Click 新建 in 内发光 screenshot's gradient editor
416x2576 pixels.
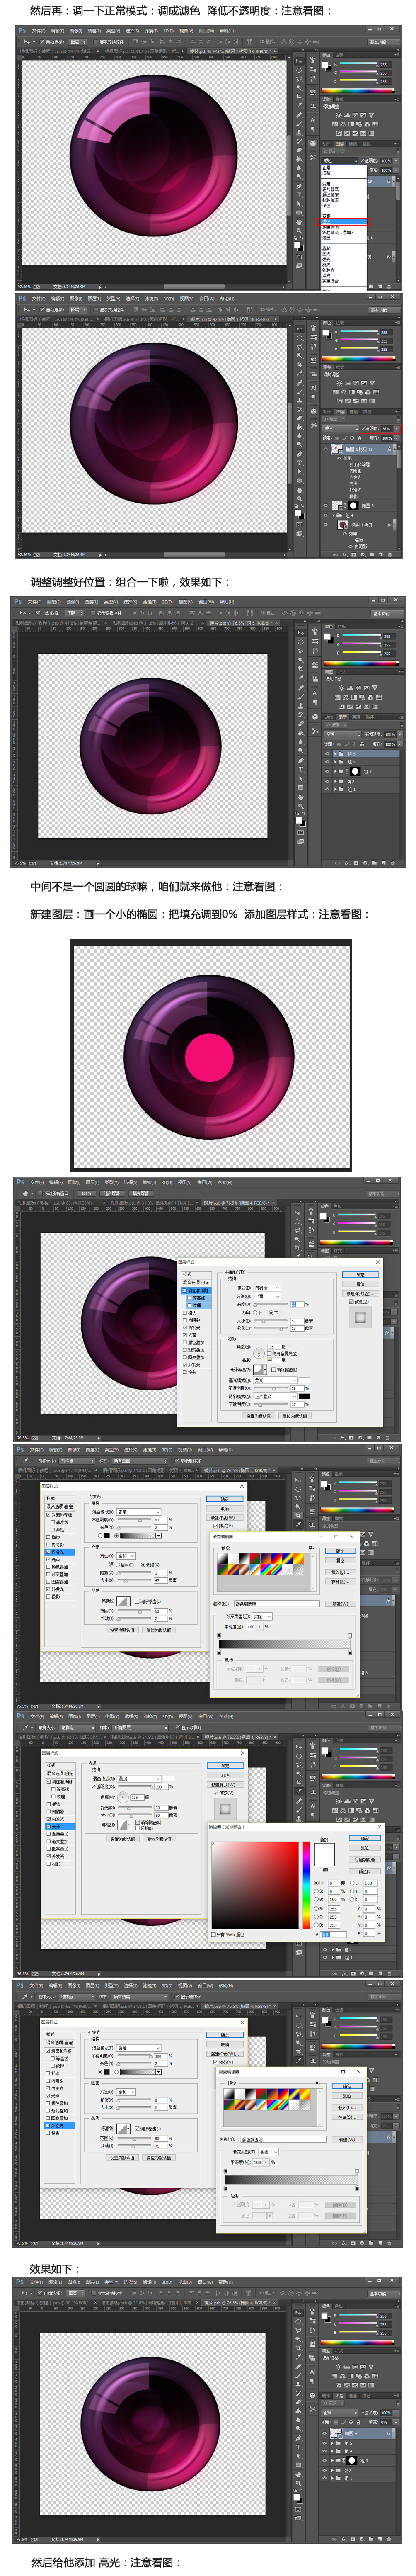point(341,1603)
